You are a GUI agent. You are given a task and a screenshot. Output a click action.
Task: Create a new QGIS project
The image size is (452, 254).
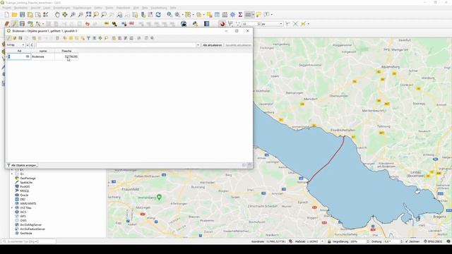[6, 15]
